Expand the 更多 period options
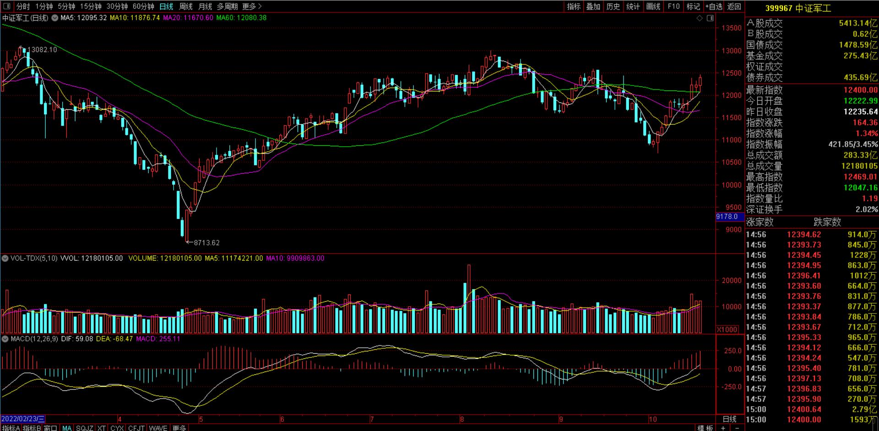The image size is (879, 431). pos(252,6)
